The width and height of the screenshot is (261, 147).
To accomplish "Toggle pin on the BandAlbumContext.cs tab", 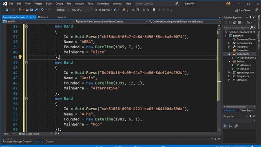I will (x=31, y=17).
